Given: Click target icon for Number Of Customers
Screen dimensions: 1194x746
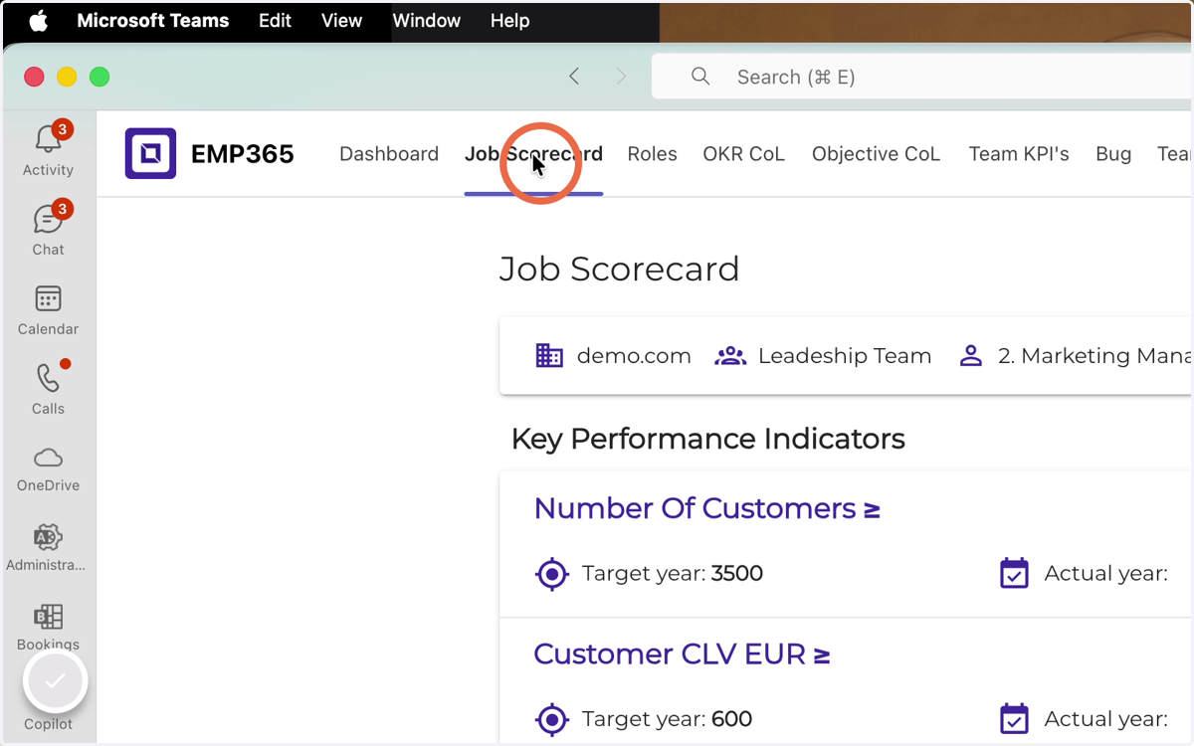Looking at the screenshot, I should click(551, 574).
